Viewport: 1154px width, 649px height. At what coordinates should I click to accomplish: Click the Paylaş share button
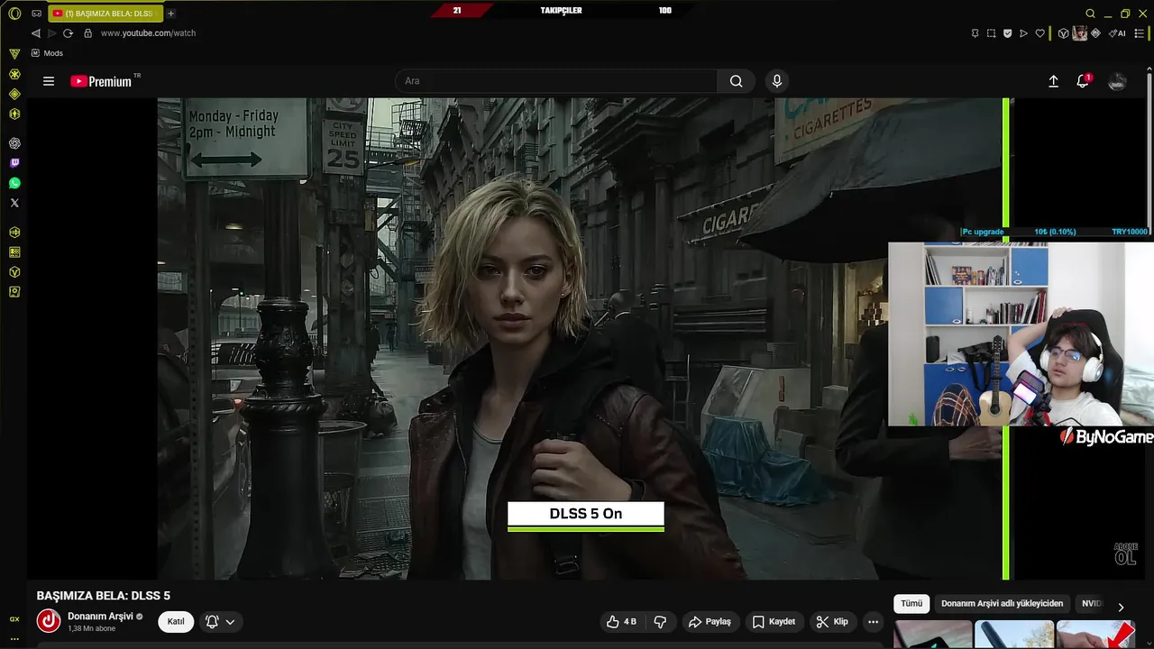(x=710, y=622)
